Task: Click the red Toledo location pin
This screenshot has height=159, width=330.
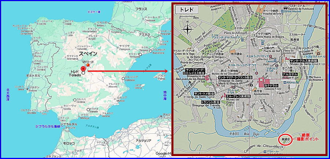Action: [x=83, y=69]
